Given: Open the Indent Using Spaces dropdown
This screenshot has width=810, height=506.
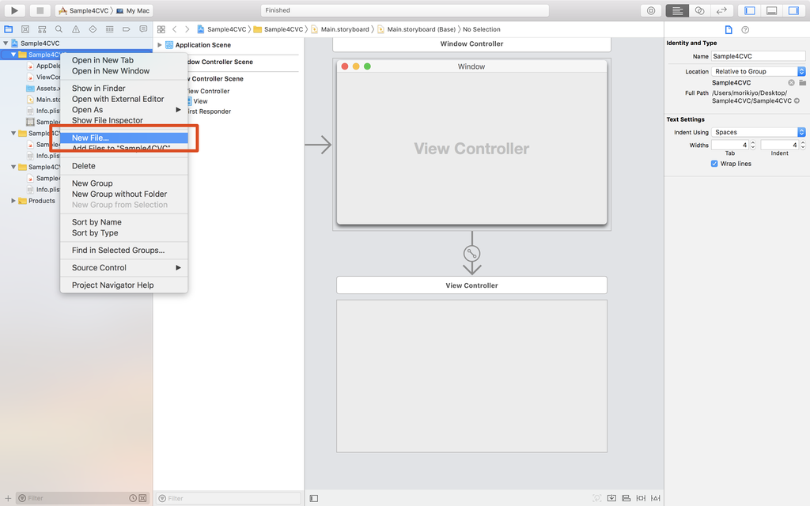Looking at the screenshot, I should pos(759,132).
